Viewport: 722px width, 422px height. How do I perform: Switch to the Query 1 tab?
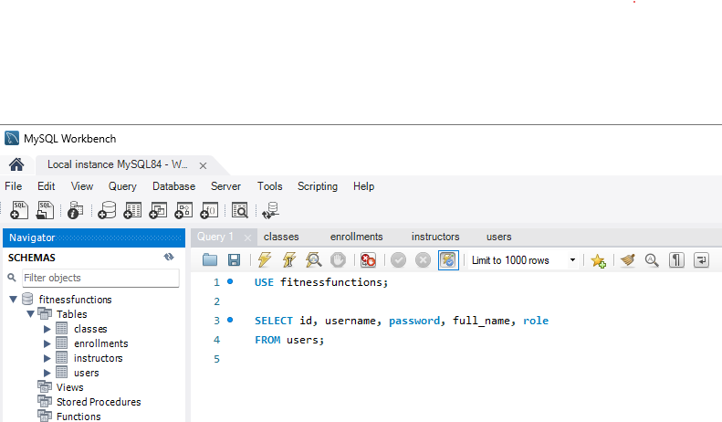215,237
